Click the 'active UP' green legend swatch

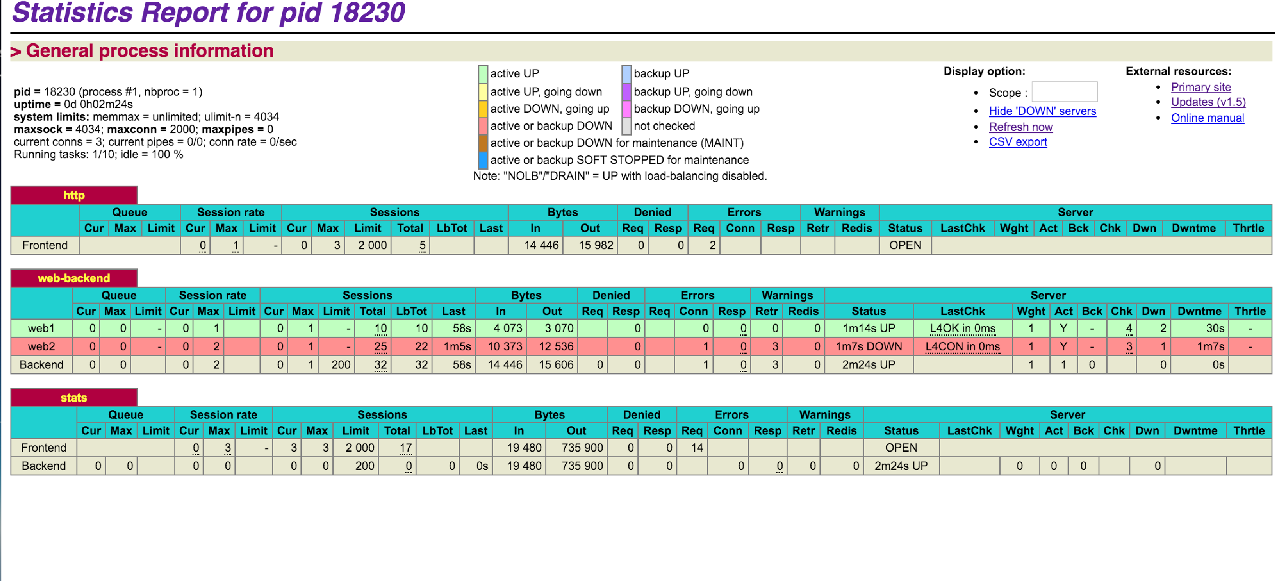pos(483,74)
